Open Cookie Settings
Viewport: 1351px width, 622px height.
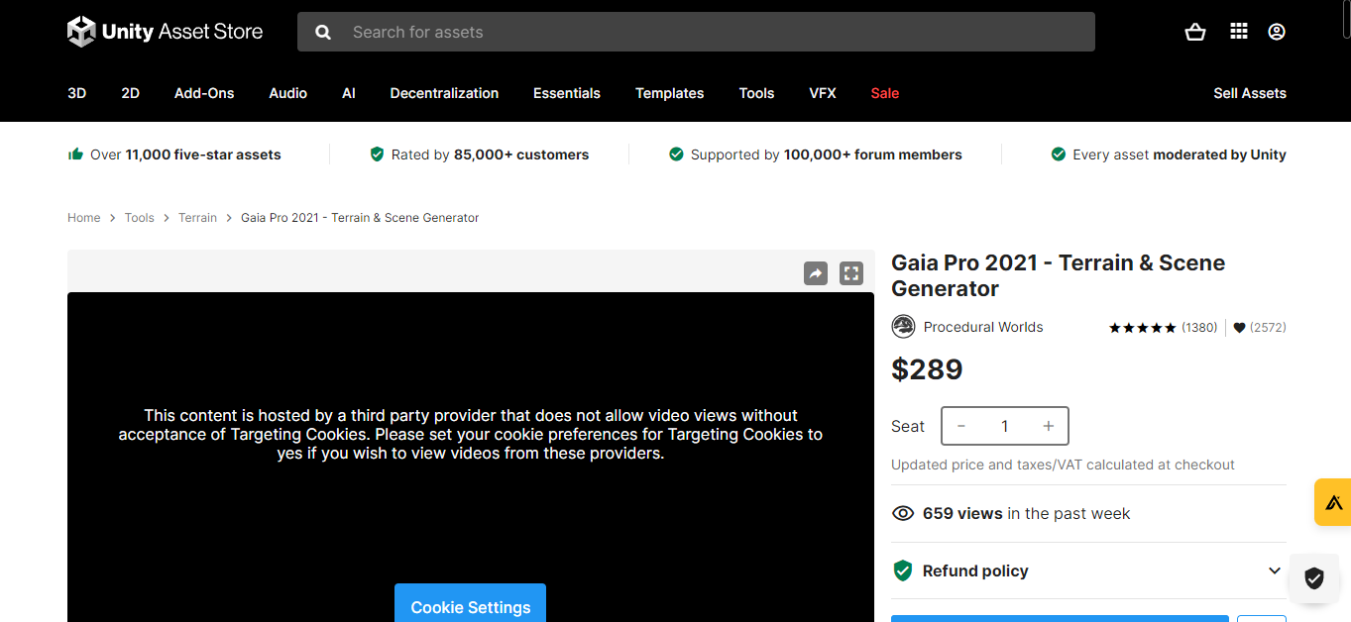point(471,603)
